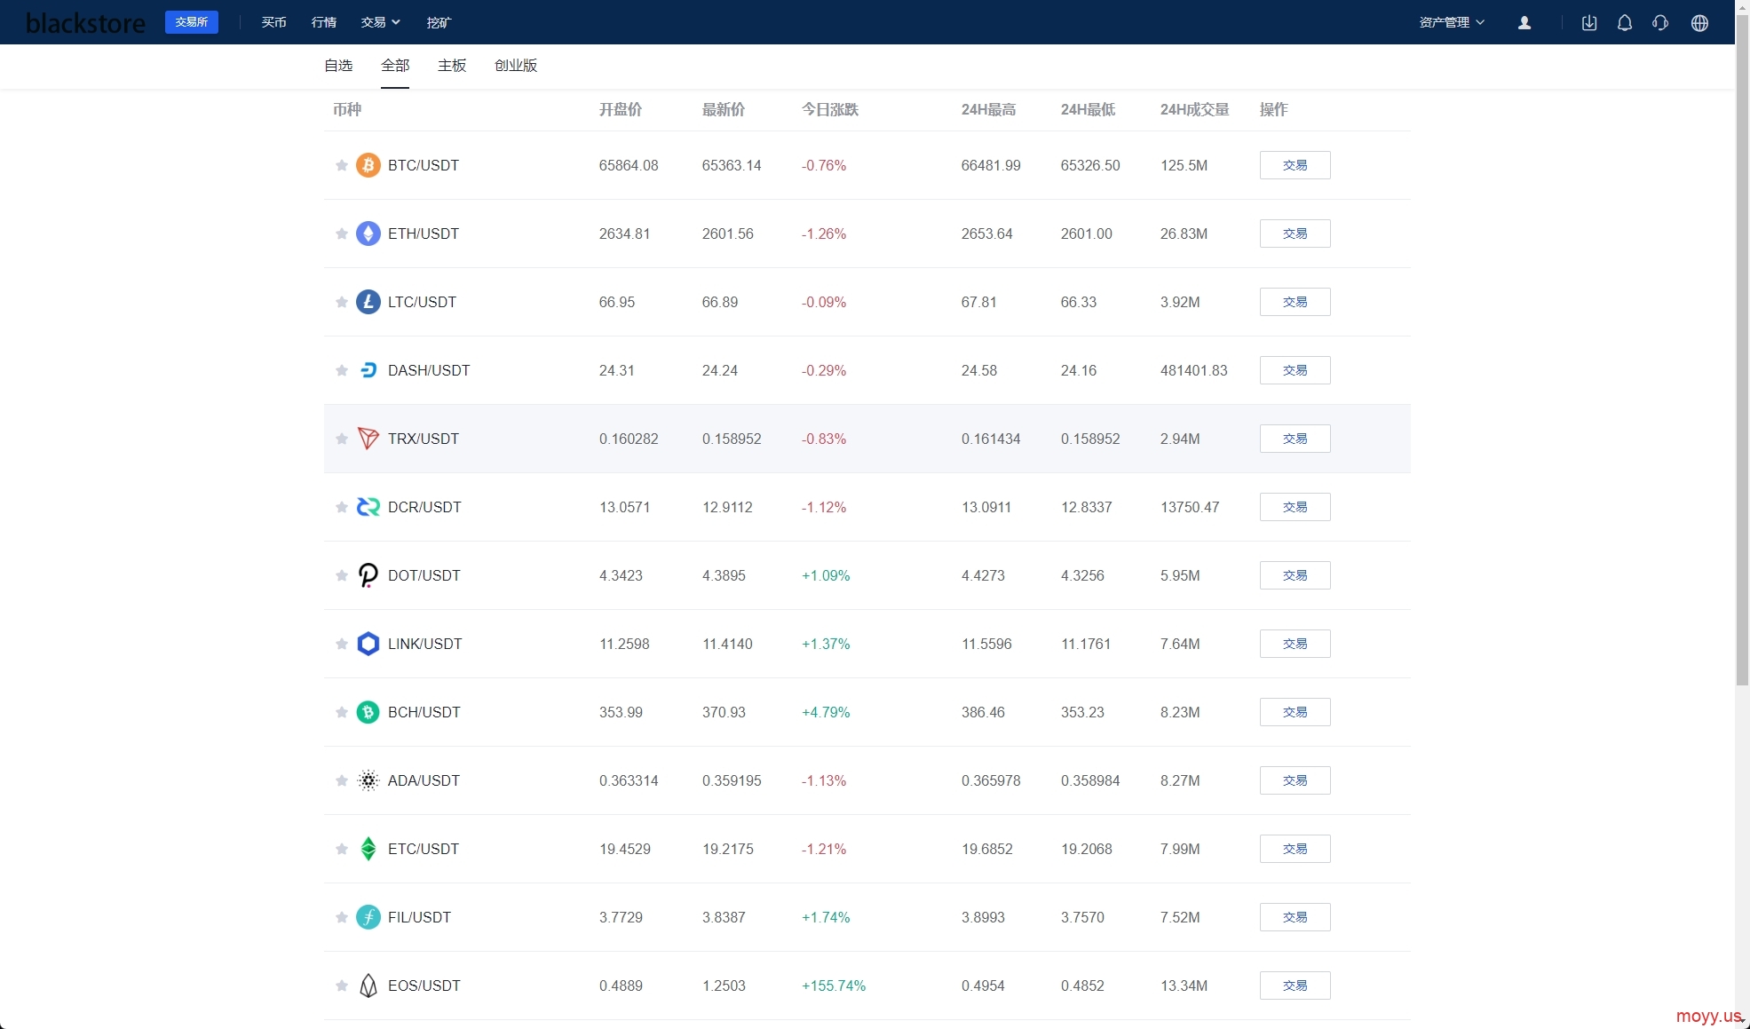Favorite EOS/USDT with its star
The height and width of the screenshot is (1029, 1750).
[341, 985]
